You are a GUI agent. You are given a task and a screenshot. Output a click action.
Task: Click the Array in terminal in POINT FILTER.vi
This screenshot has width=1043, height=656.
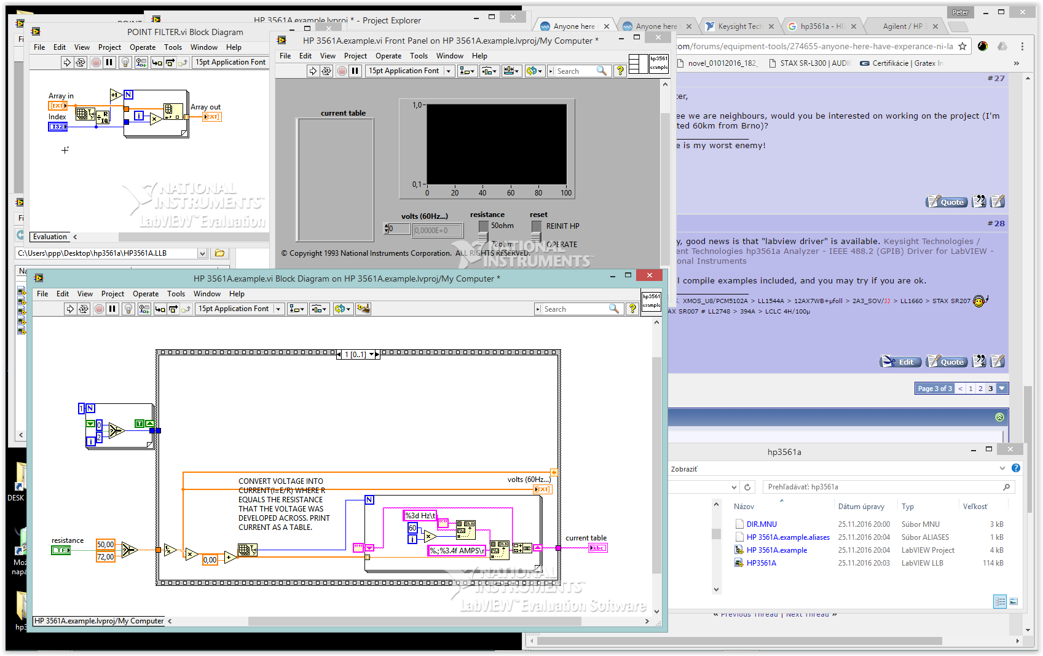pos(58,106)
